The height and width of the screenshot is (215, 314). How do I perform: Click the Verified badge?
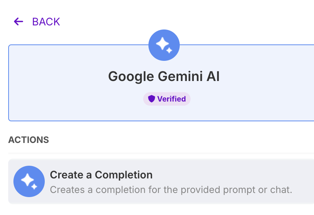coord(167,99)
